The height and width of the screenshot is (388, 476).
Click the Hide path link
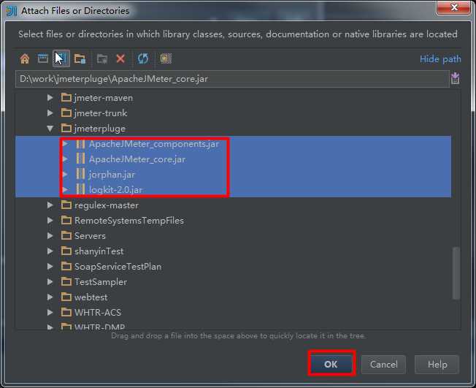440,59
